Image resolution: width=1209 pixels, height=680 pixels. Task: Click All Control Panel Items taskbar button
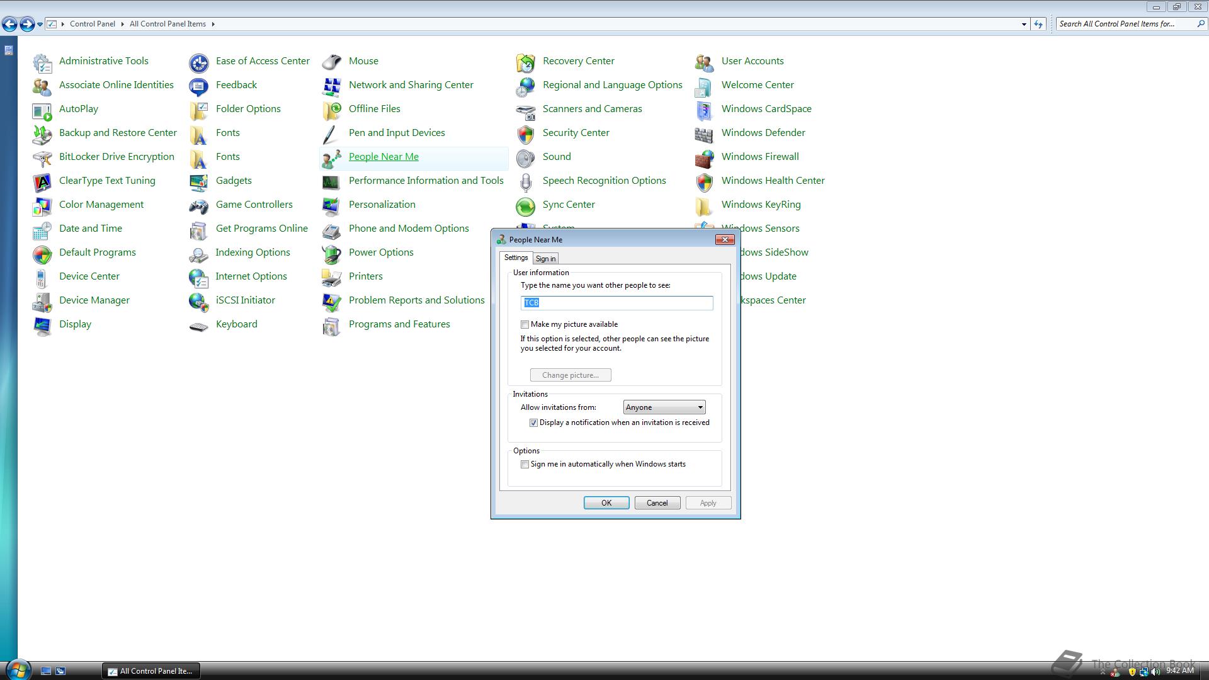151,671
